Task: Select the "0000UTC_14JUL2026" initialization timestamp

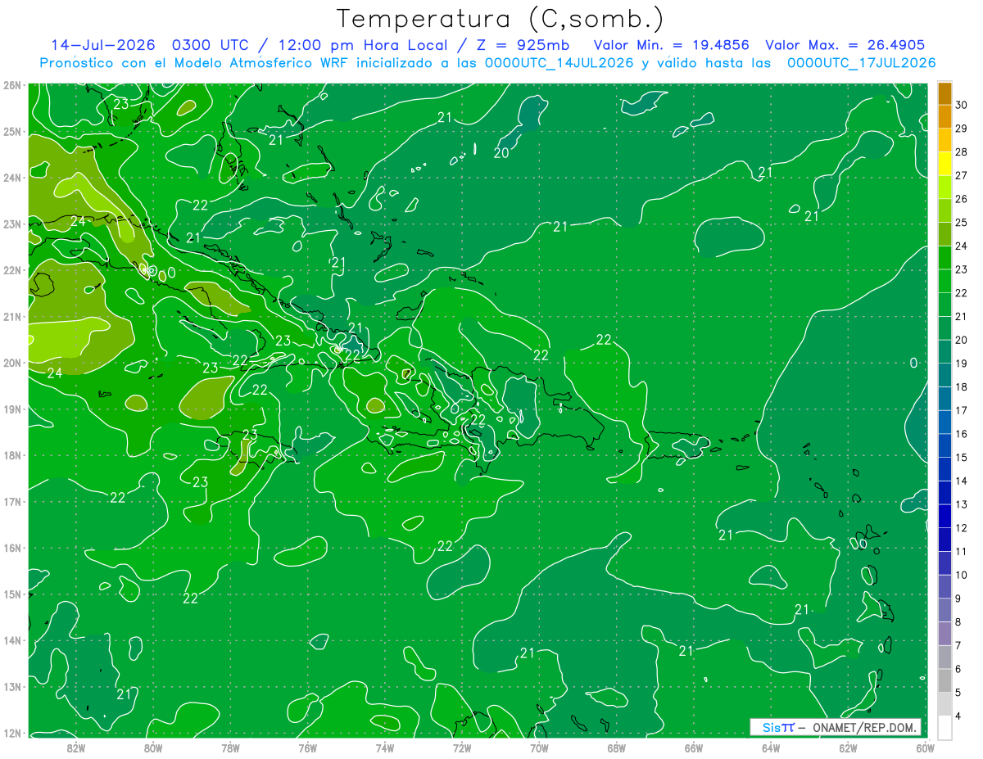Action: (559, 63)
